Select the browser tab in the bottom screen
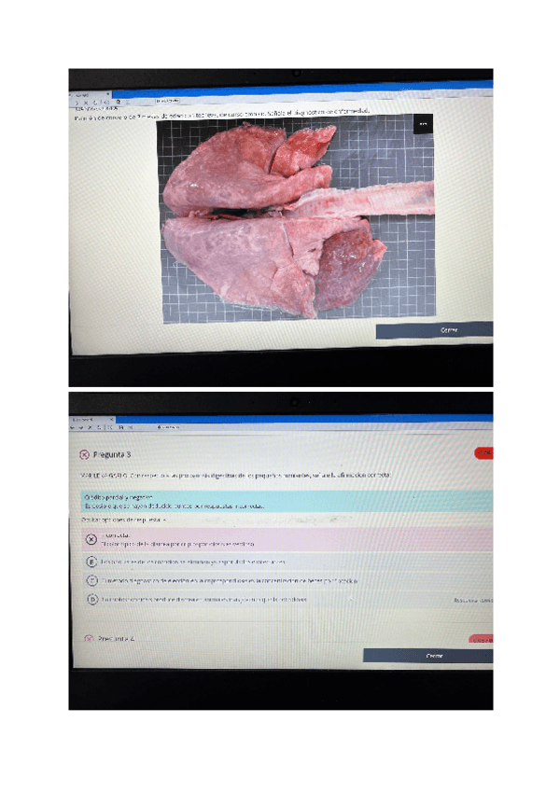This screenshot has height=791, width=560. pos(91,420)
